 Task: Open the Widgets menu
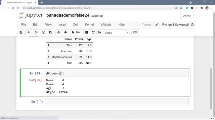pos(106,25)
